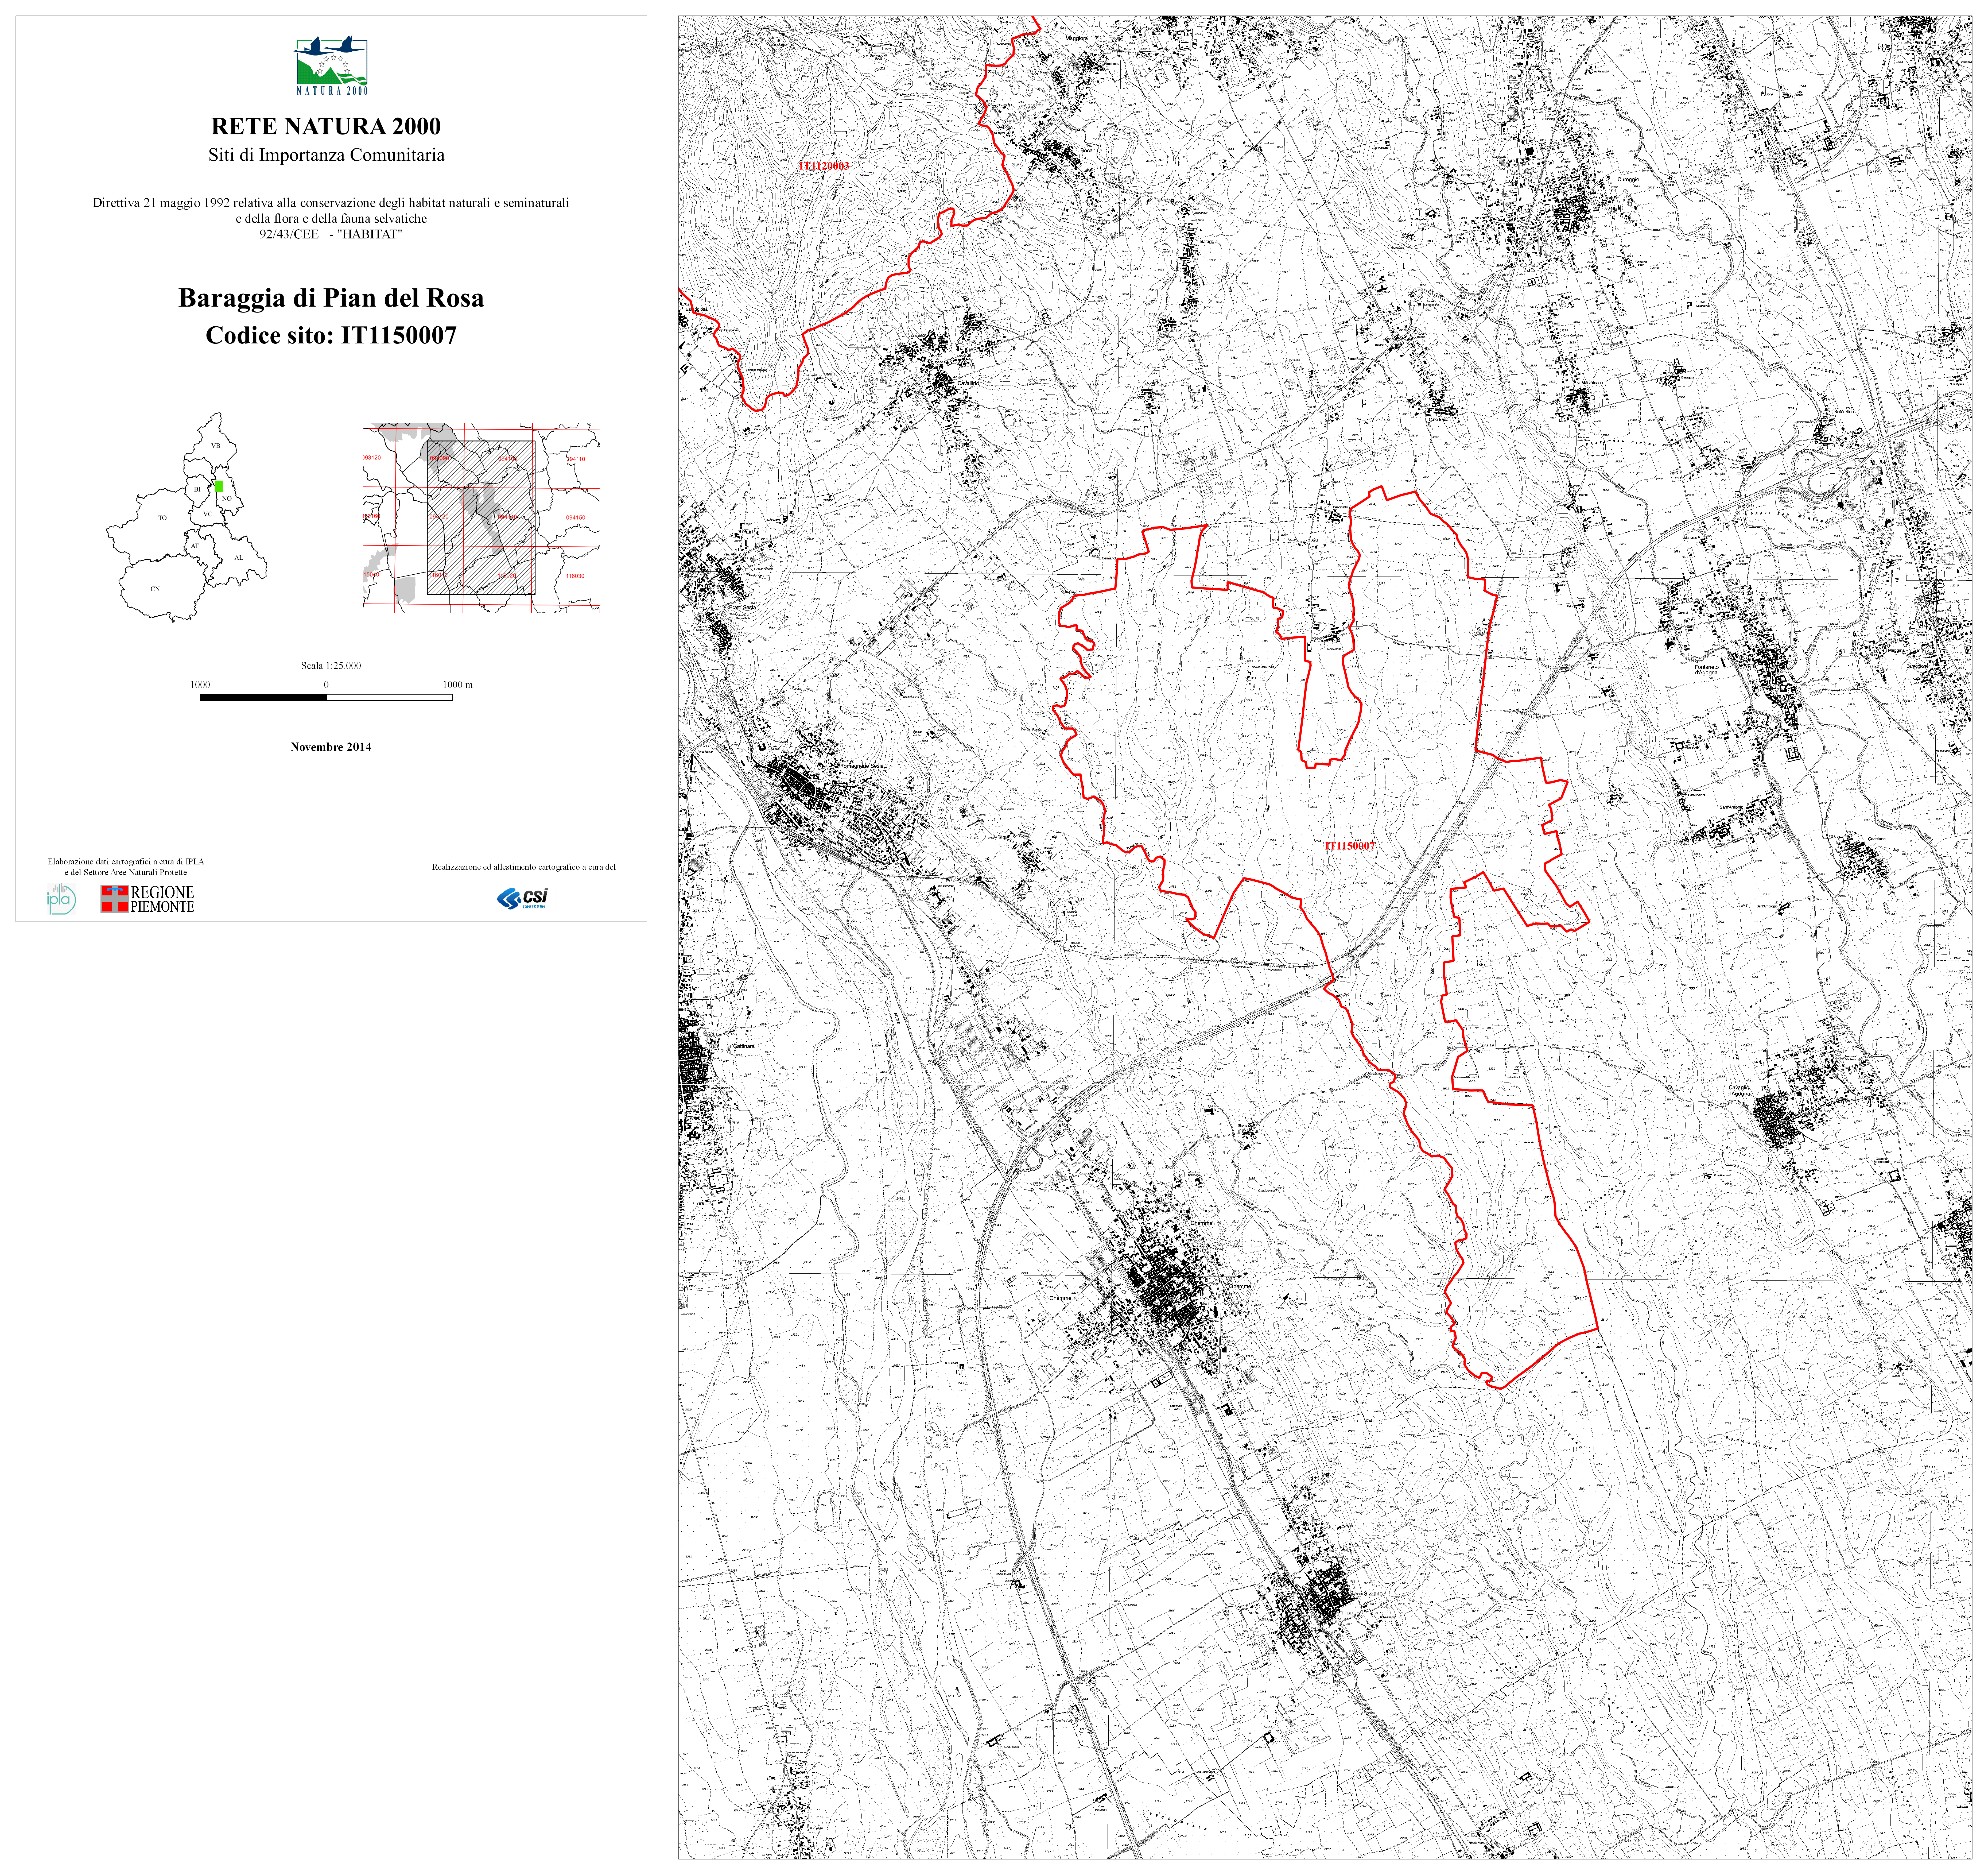Click grid sheet code 094140 on the index map
Screen dimensions: 1988x1875
pyautogui.click(x=508, y=517)
